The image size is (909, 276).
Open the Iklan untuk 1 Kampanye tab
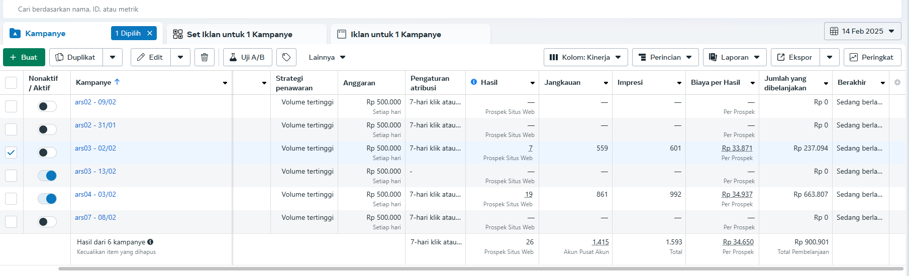tap(395, 34)
